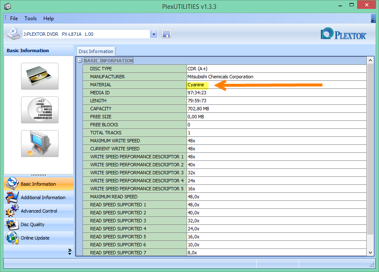
Task: Click the computer monitor icon in left panel
Action: [x=40, y=144]
